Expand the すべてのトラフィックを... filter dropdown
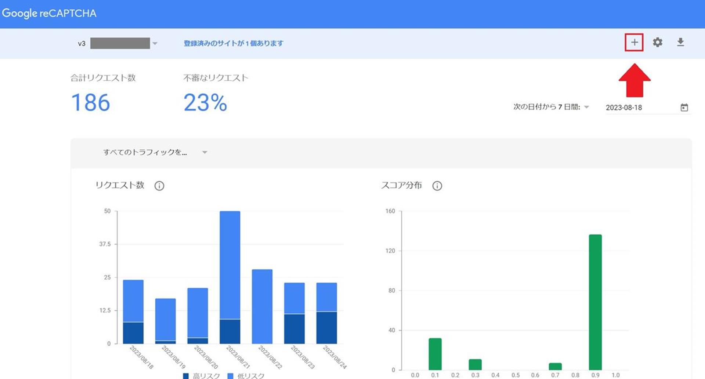 (x=205, y=152)
